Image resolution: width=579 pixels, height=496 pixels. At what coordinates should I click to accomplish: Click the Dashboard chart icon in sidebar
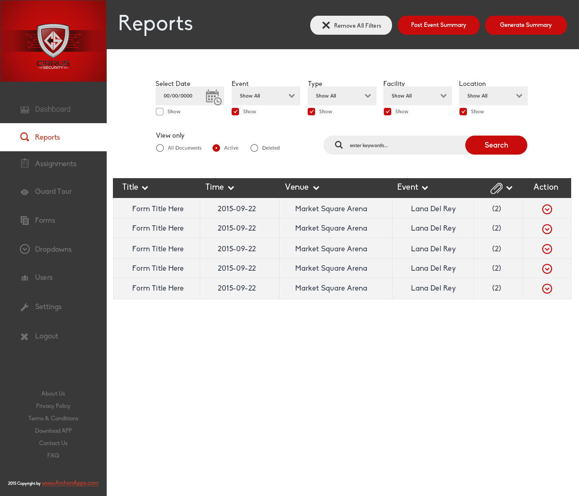(25, 110)
